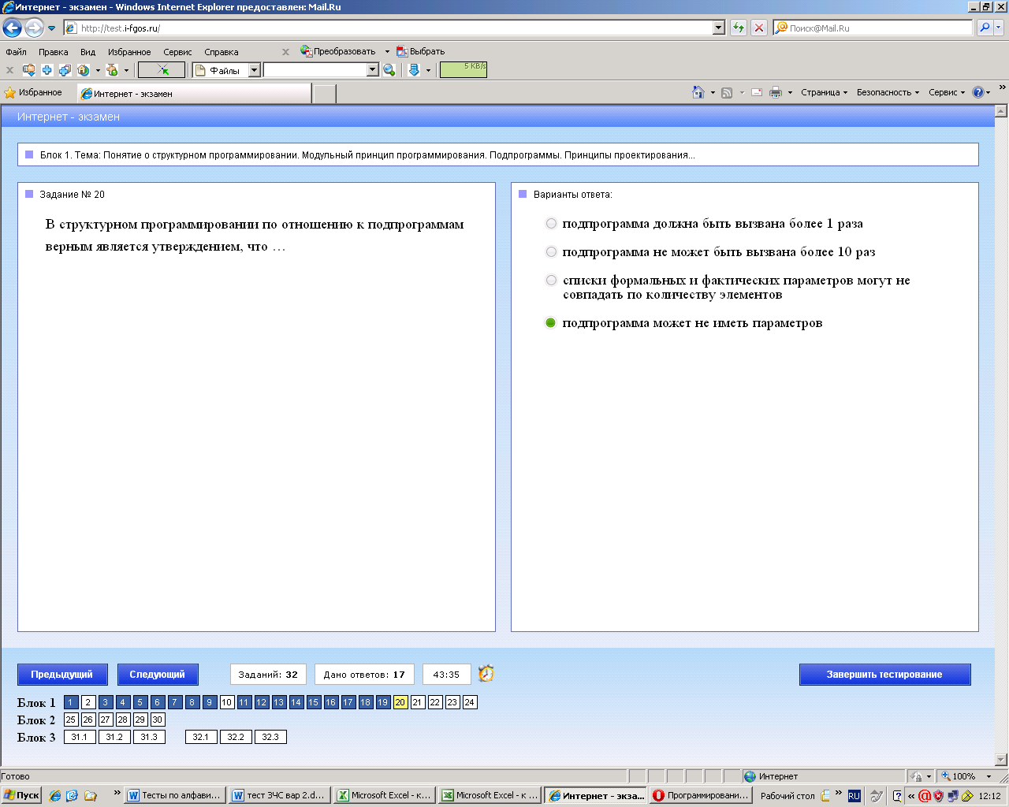Viewport: 1009px width, 807px height.
Task: Click Завершить тестирование button
Action: (884, 675)
